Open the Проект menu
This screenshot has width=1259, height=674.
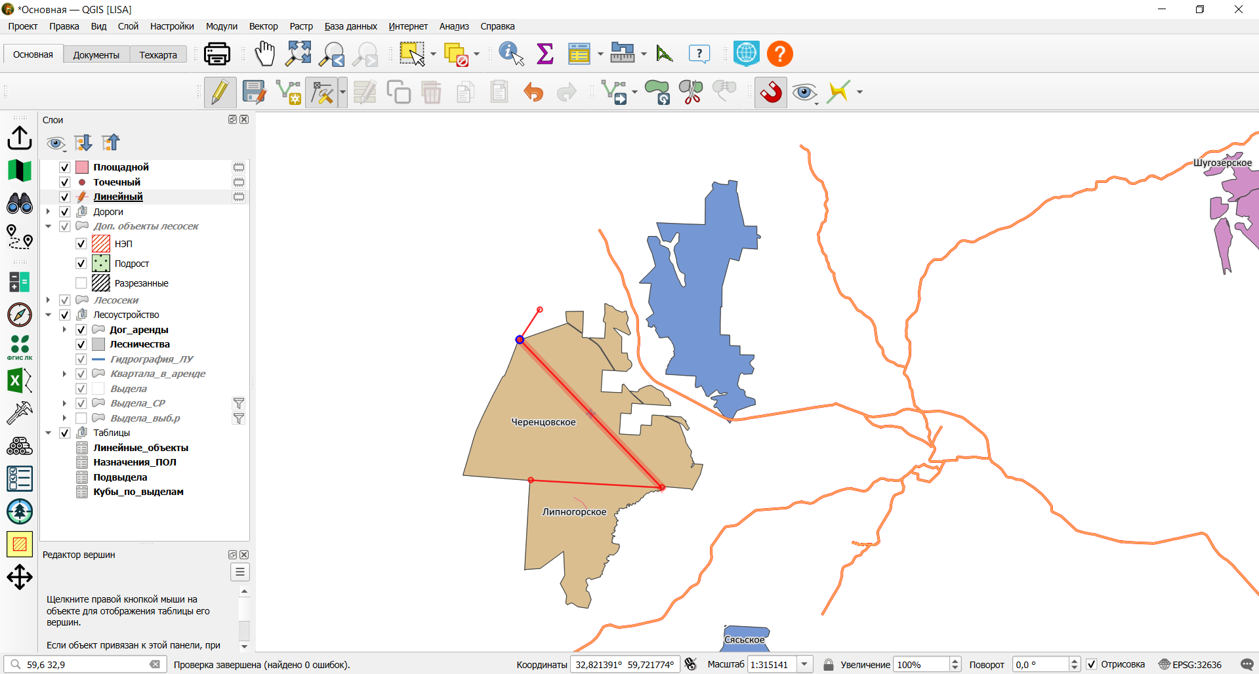point(23,26)
